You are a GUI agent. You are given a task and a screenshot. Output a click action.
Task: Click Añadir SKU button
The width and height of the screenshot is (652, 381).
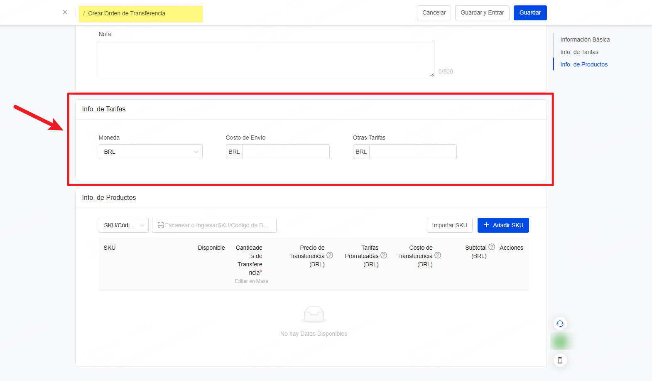(x=503, y=225)
